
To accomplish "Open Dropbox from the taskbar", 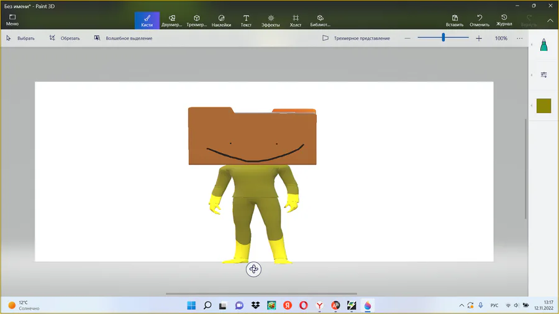I will [x=255, y=305].
